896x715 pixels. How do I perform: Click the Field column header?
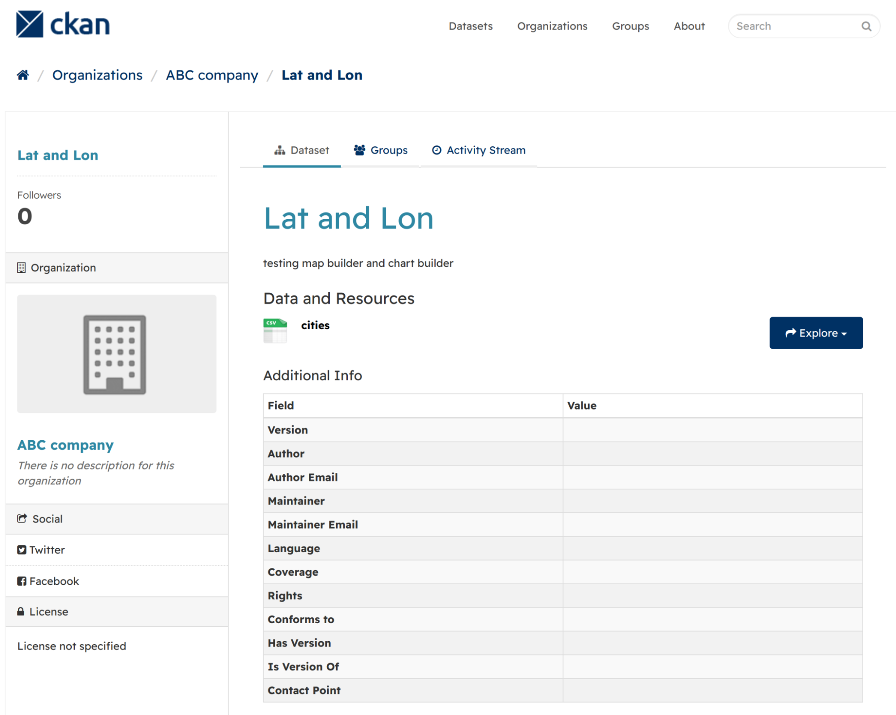point(413,406)
